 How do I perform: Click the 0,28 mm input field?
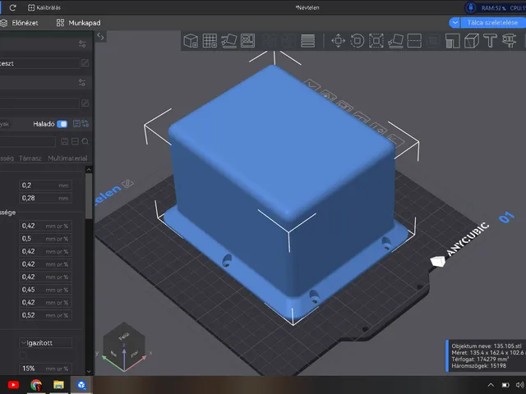pos(46,198)
